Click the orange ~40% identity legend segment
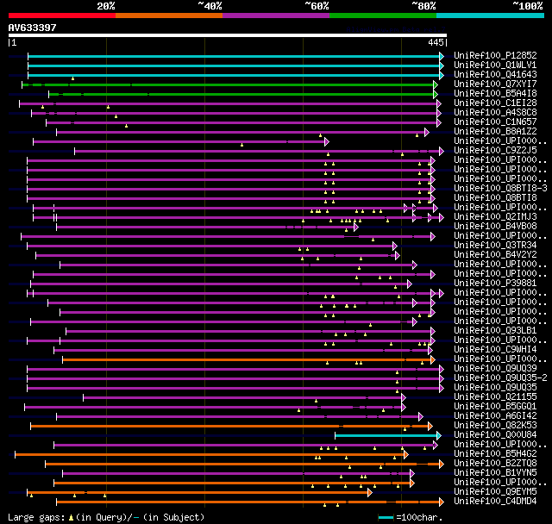This screenshot has width=552, height=524. (x=169, y=16)
